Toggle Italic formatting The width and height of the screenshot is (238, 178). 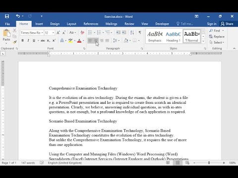pos(28,41)
